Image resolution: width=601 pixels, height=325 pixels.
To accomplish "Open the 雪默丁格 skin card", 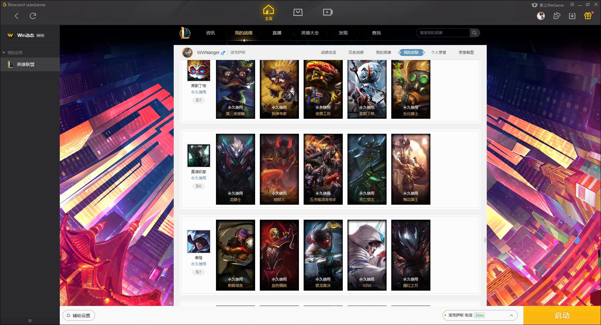I will pyautogui.click(x=367, y=89).
